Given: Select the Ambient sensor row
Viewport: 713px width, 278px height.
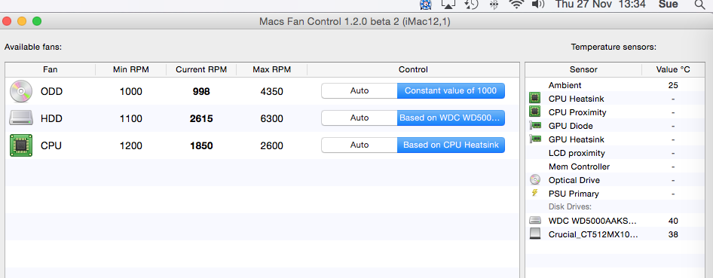Looking at the screenshot, I should coord(615,85).
